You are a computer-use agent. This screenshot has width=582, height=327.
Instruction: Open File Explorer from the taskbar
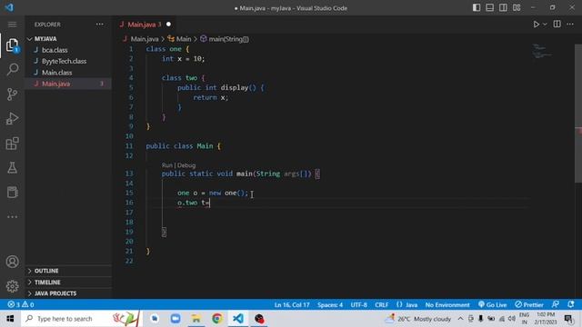coord(196,319)
